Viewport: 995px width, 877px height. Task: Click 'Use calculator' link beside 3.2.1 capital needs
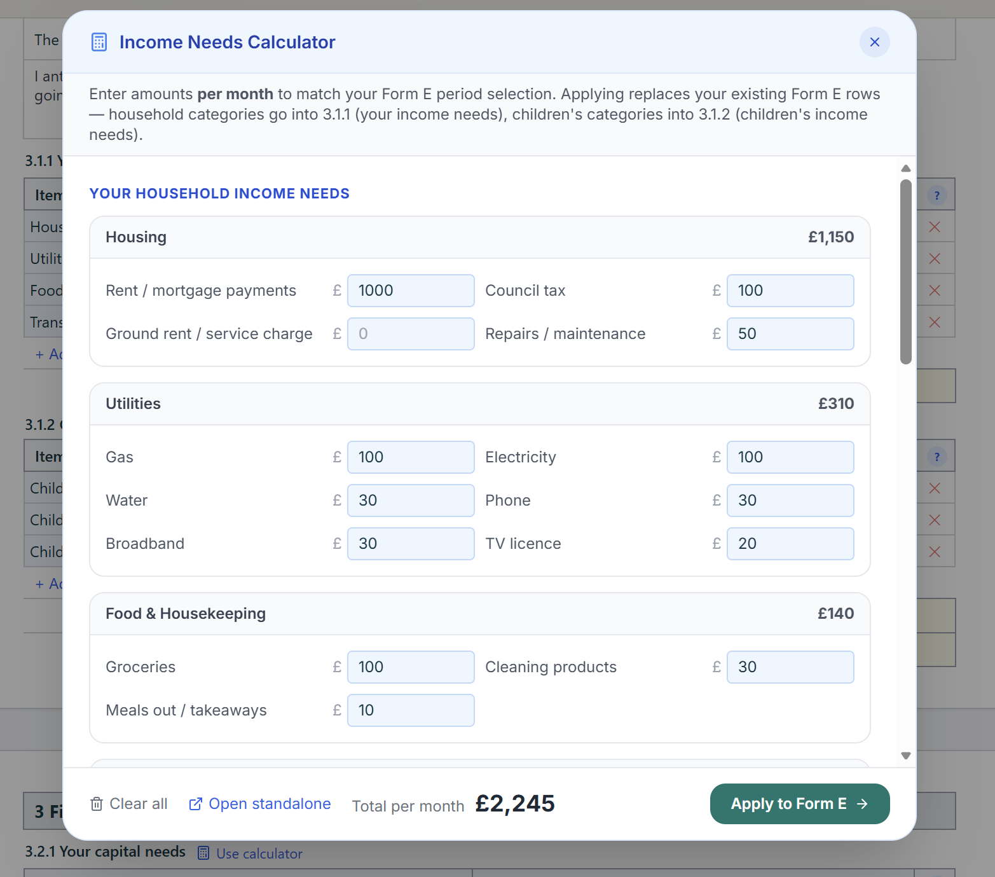[250, 853]
